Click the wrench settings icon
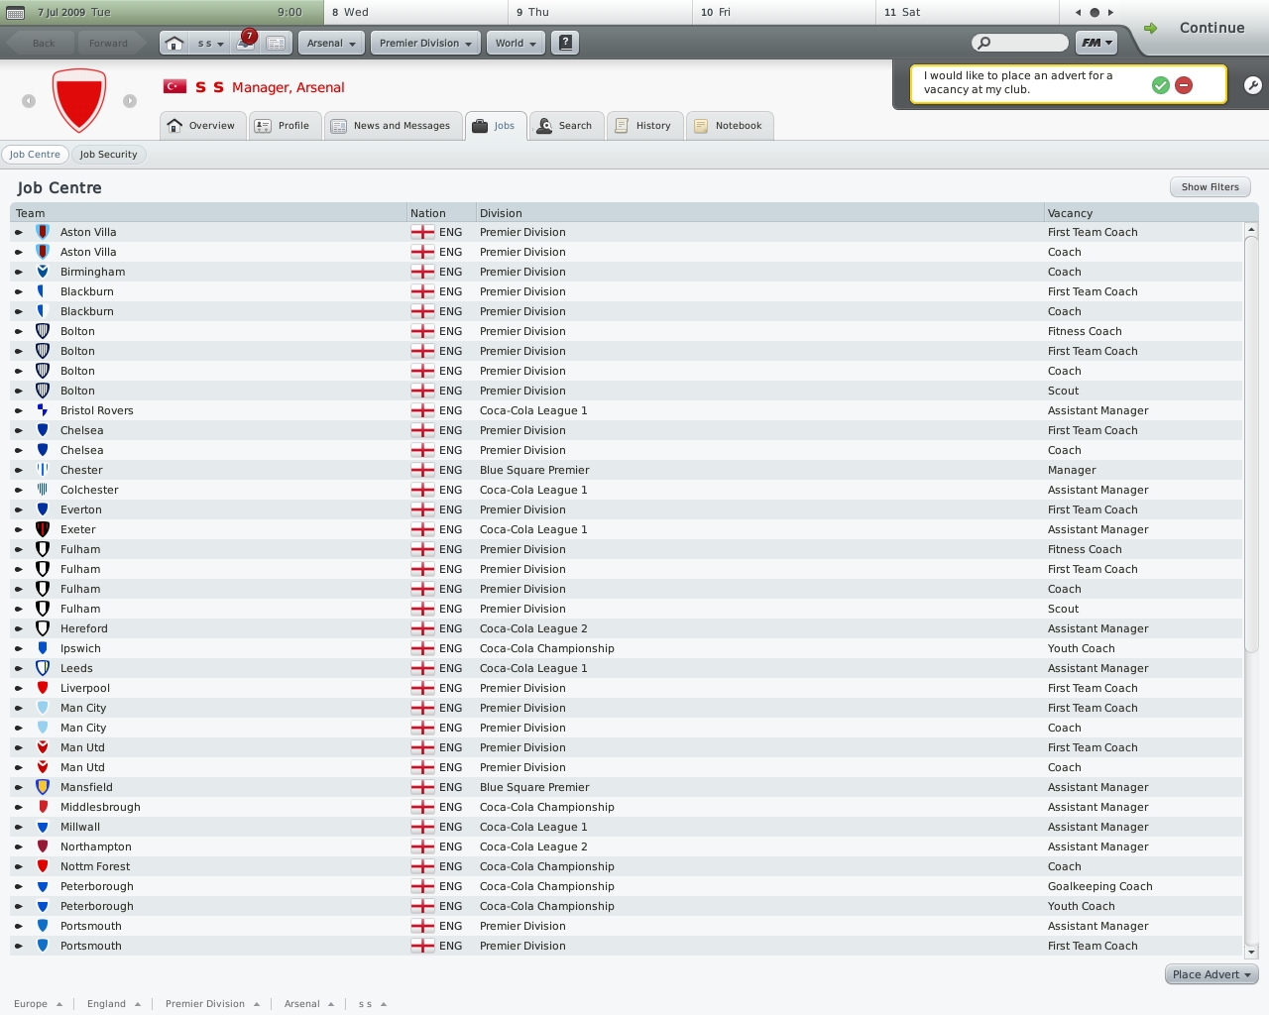 pyautogui.click(x=1253, y=85)
